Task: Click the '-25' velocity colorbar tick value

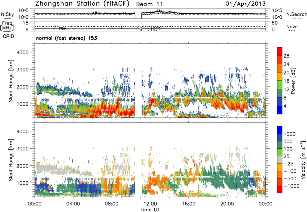Action: pyautogui.click(x=289, y=163)
